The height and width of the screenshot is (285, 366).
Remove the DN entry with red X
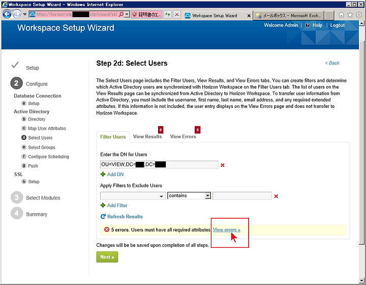pyautogui.click(x=223, y=165)
